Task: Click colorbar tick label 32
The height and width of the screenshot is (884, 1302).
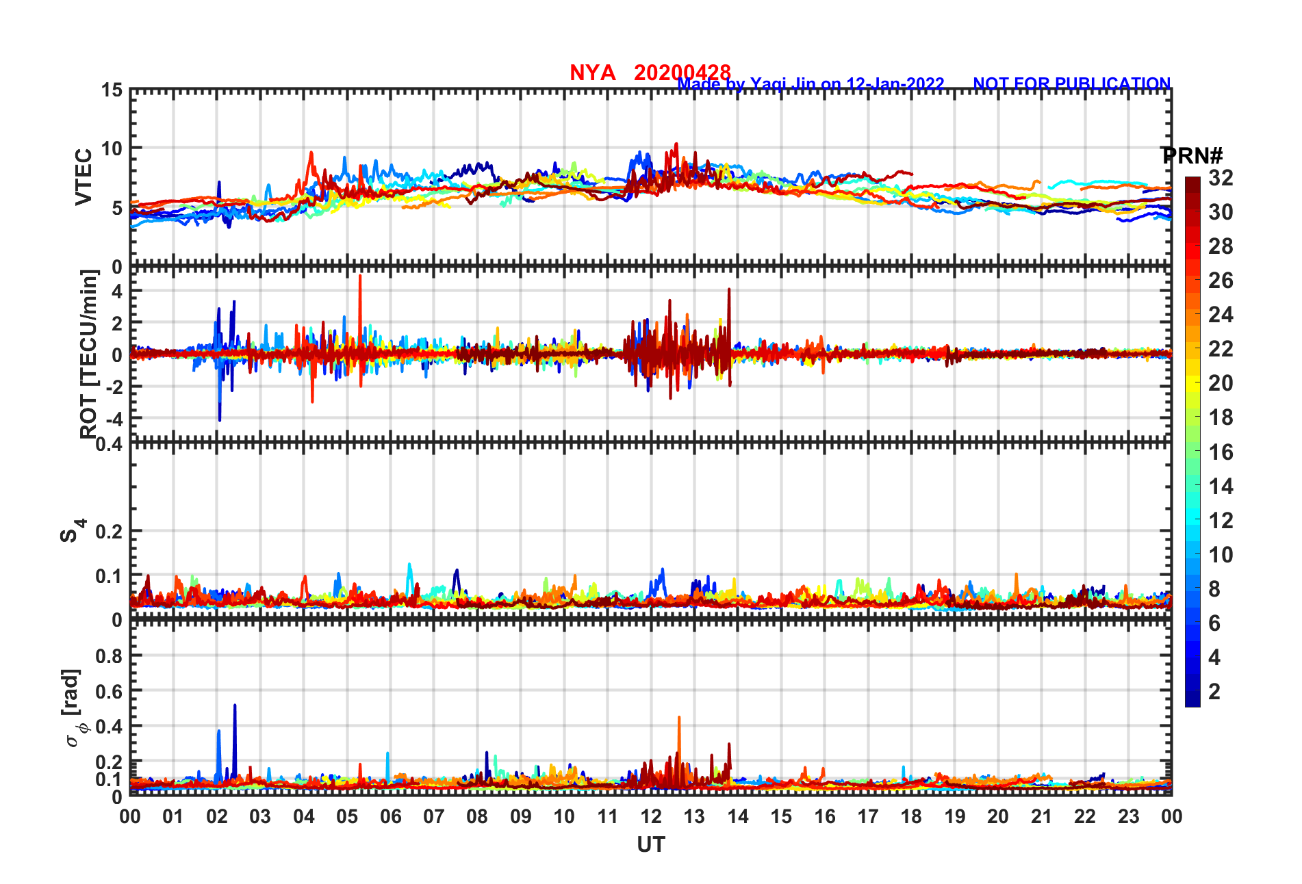Action: tap(1221, 178)
